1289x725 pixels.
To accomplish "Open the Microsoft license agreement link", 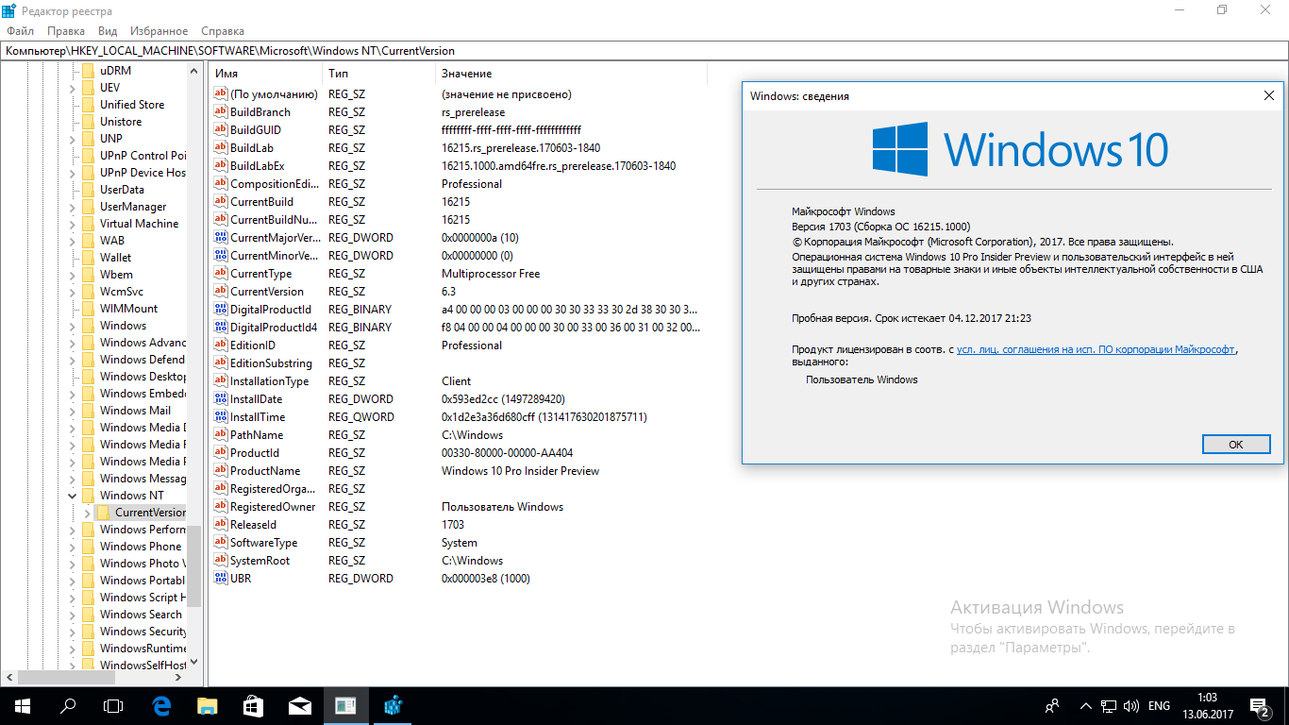I will pyautogui.click(x=1096, y=349).
